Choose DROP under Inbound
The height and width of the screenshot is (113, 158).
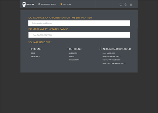[33, 53]
